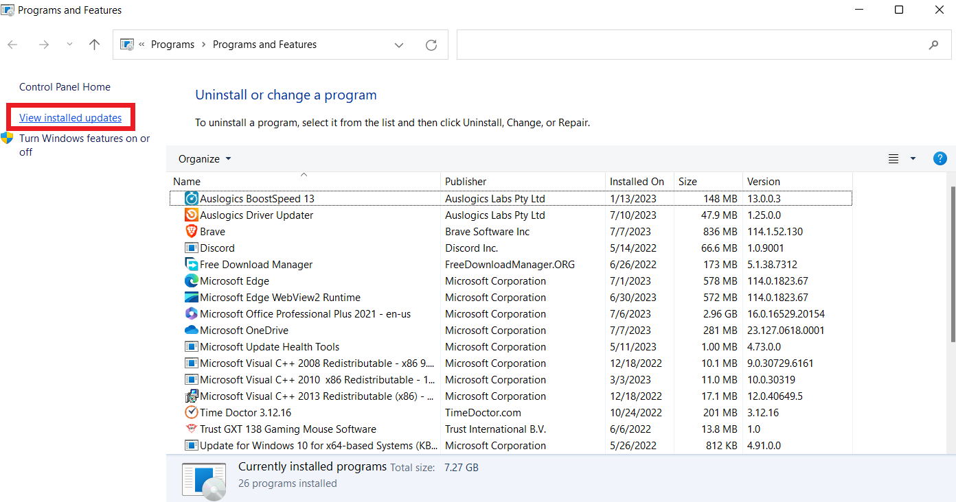Navigate back using the back arrow

[12, 45]
